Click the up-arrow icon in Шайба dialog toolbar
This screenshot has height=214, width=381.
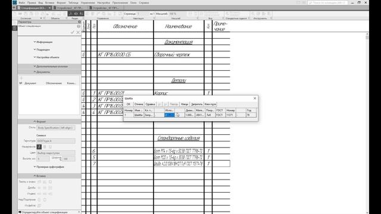tap(160, 104)
